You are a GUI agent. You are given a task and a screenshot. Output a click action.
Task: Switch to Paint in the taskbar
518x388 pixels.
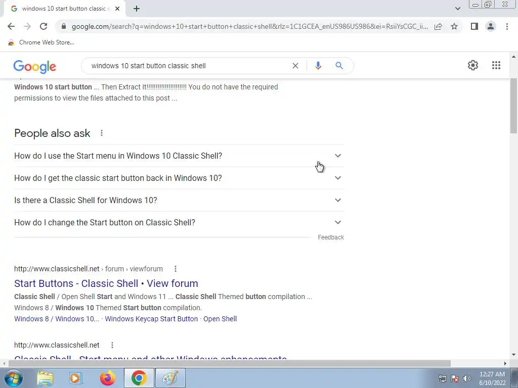170,378
